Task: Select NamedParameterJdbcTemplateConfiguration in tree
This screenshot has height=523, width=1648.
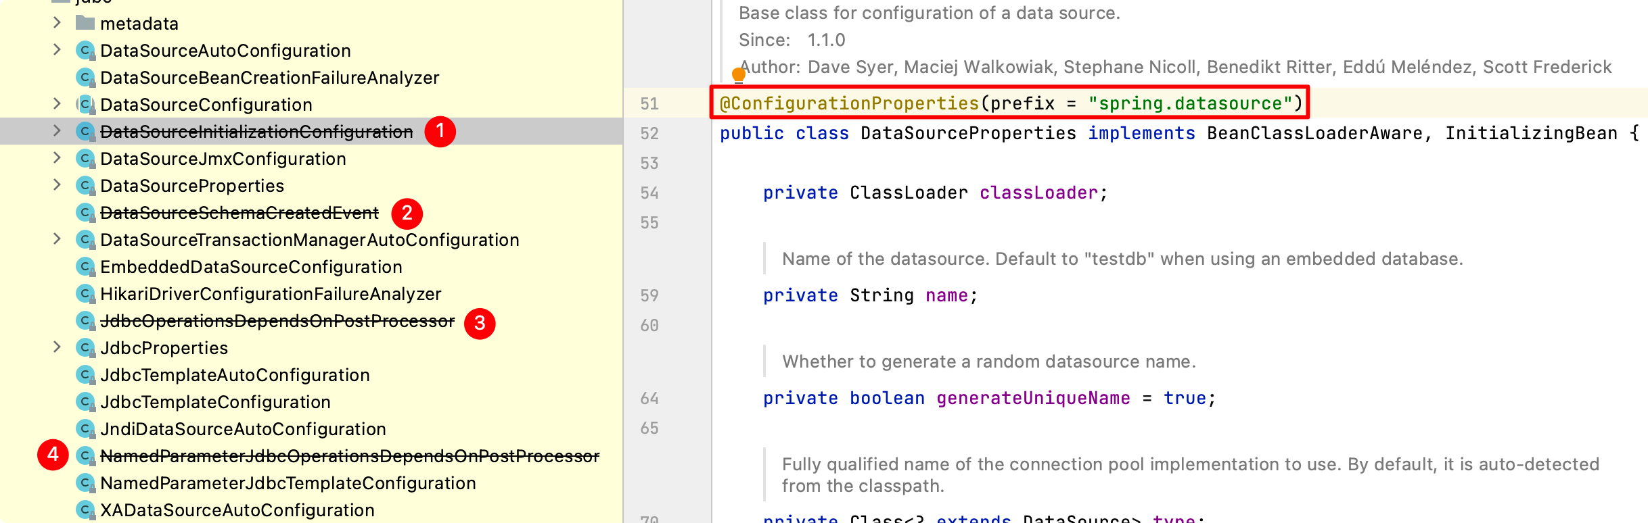Action: click(288, 483)
